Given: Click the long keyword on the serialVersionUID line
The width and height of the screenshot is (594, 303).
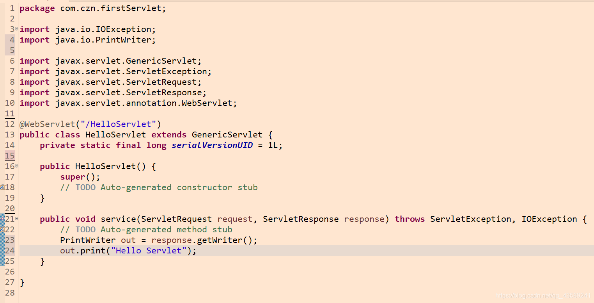Looking at the screenshot, I should tap(156, 145).
